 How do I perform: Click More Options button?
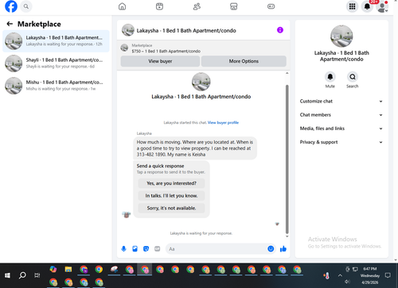click(244, 61)
